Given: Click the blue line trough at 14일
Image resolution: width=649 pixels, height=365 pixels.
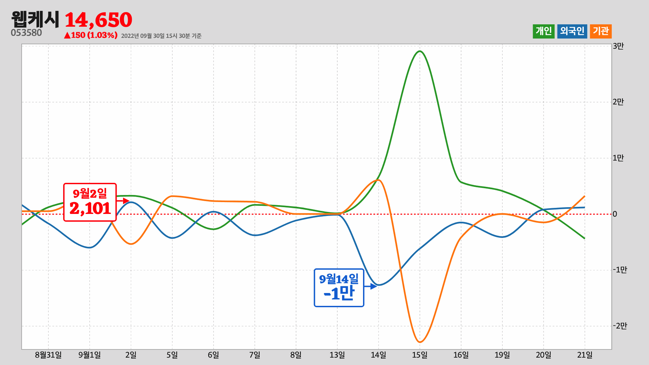Looking at the screenshot, I should pyautogui.click(x=379, y=285).
